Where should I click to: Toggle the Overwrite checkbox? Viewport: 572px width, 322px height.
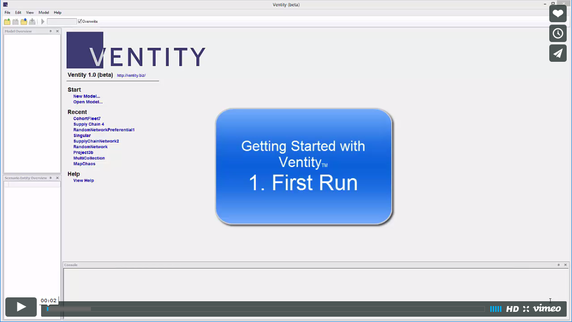coord(80,22)
